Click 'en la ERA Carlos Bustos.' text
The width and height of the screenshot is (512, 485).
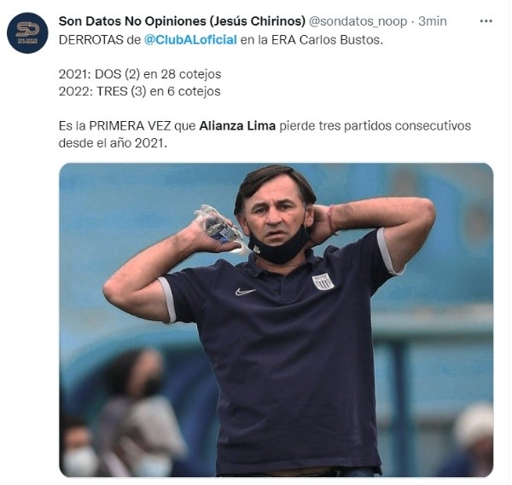(311, 40)
